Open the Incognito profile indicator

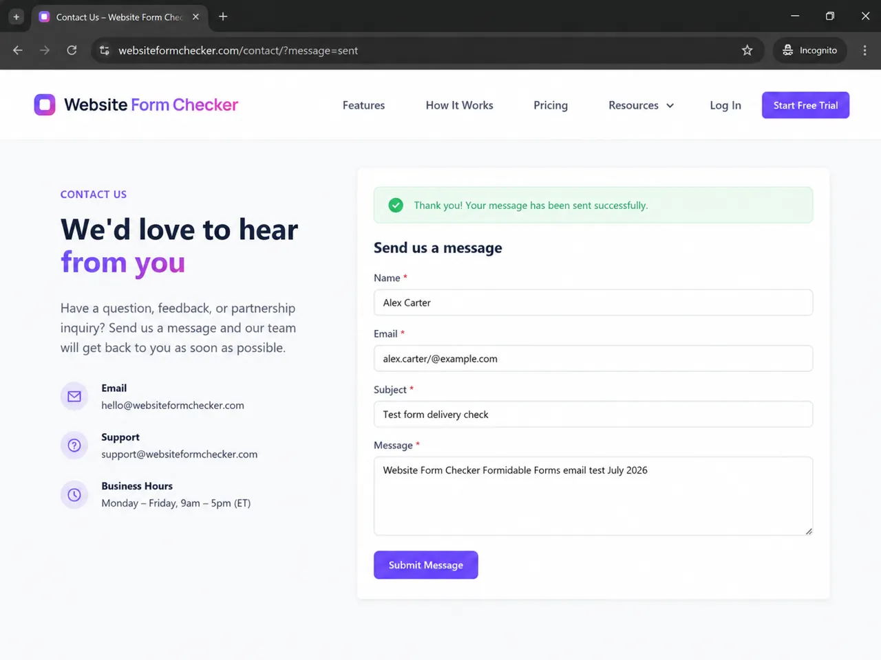point(809,50)
